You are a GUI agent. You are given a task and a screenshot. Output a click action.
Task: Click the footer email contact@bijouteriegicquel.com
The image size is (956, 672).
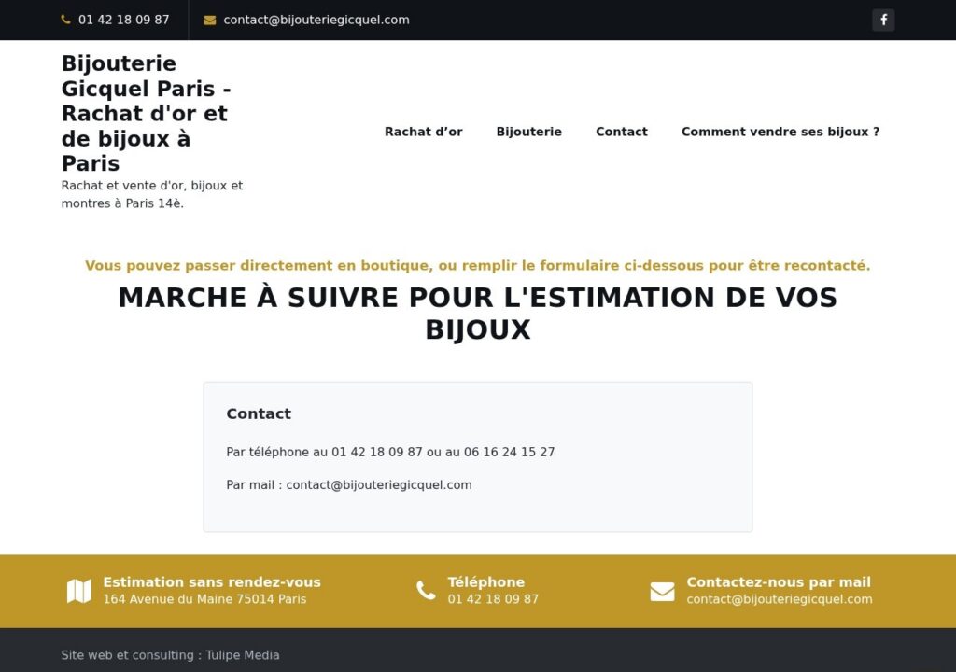click(780, 599)
